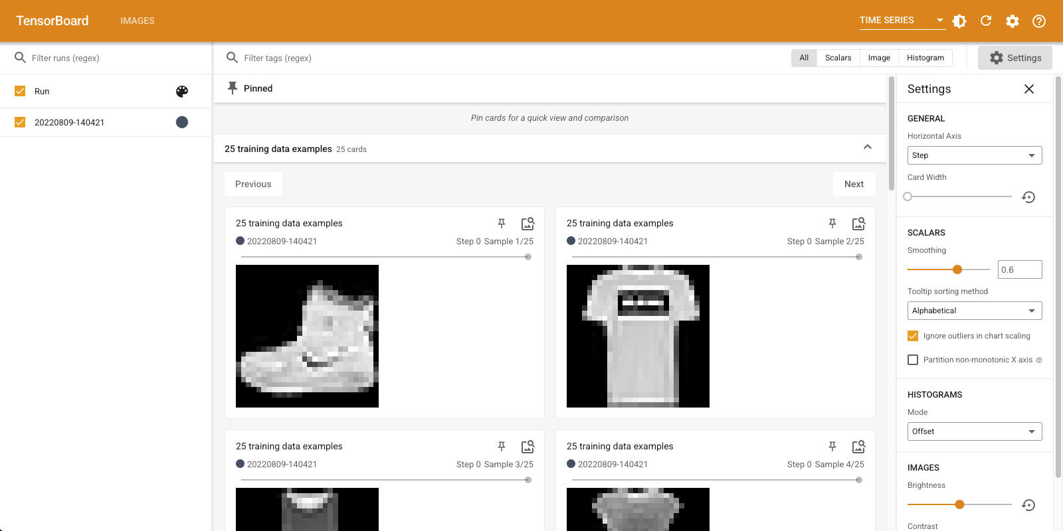Open the Tooltip sorting Alphabetical dropdown
The height and width of the screenshot is (531, 1063).
click(975, 311)
